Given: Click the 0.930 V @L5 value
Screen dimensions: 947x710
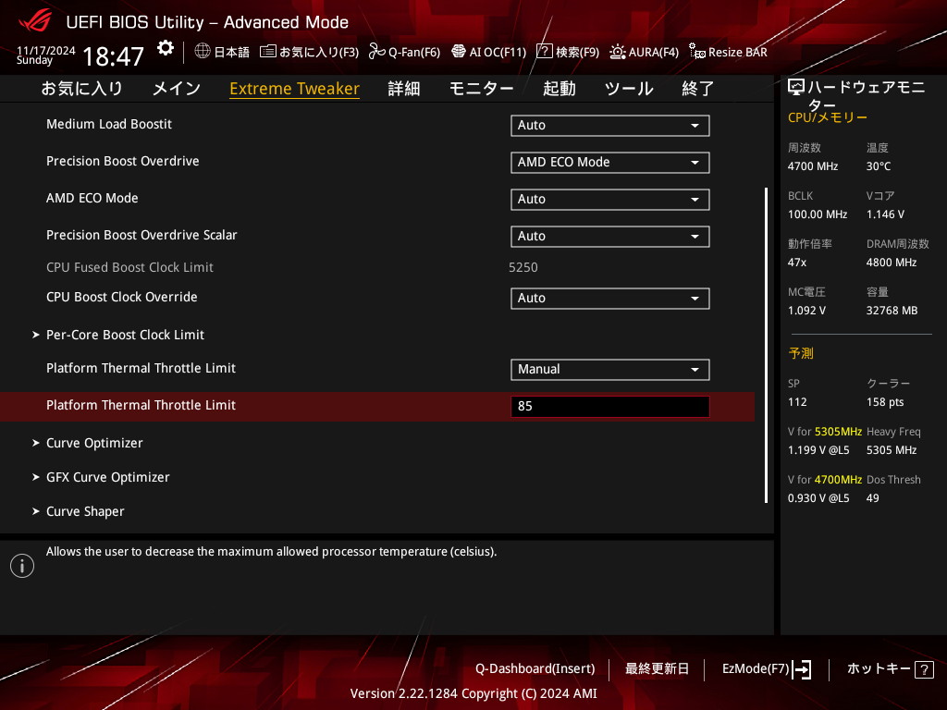Looking at the screenshot, I should [x=818, y=498].
